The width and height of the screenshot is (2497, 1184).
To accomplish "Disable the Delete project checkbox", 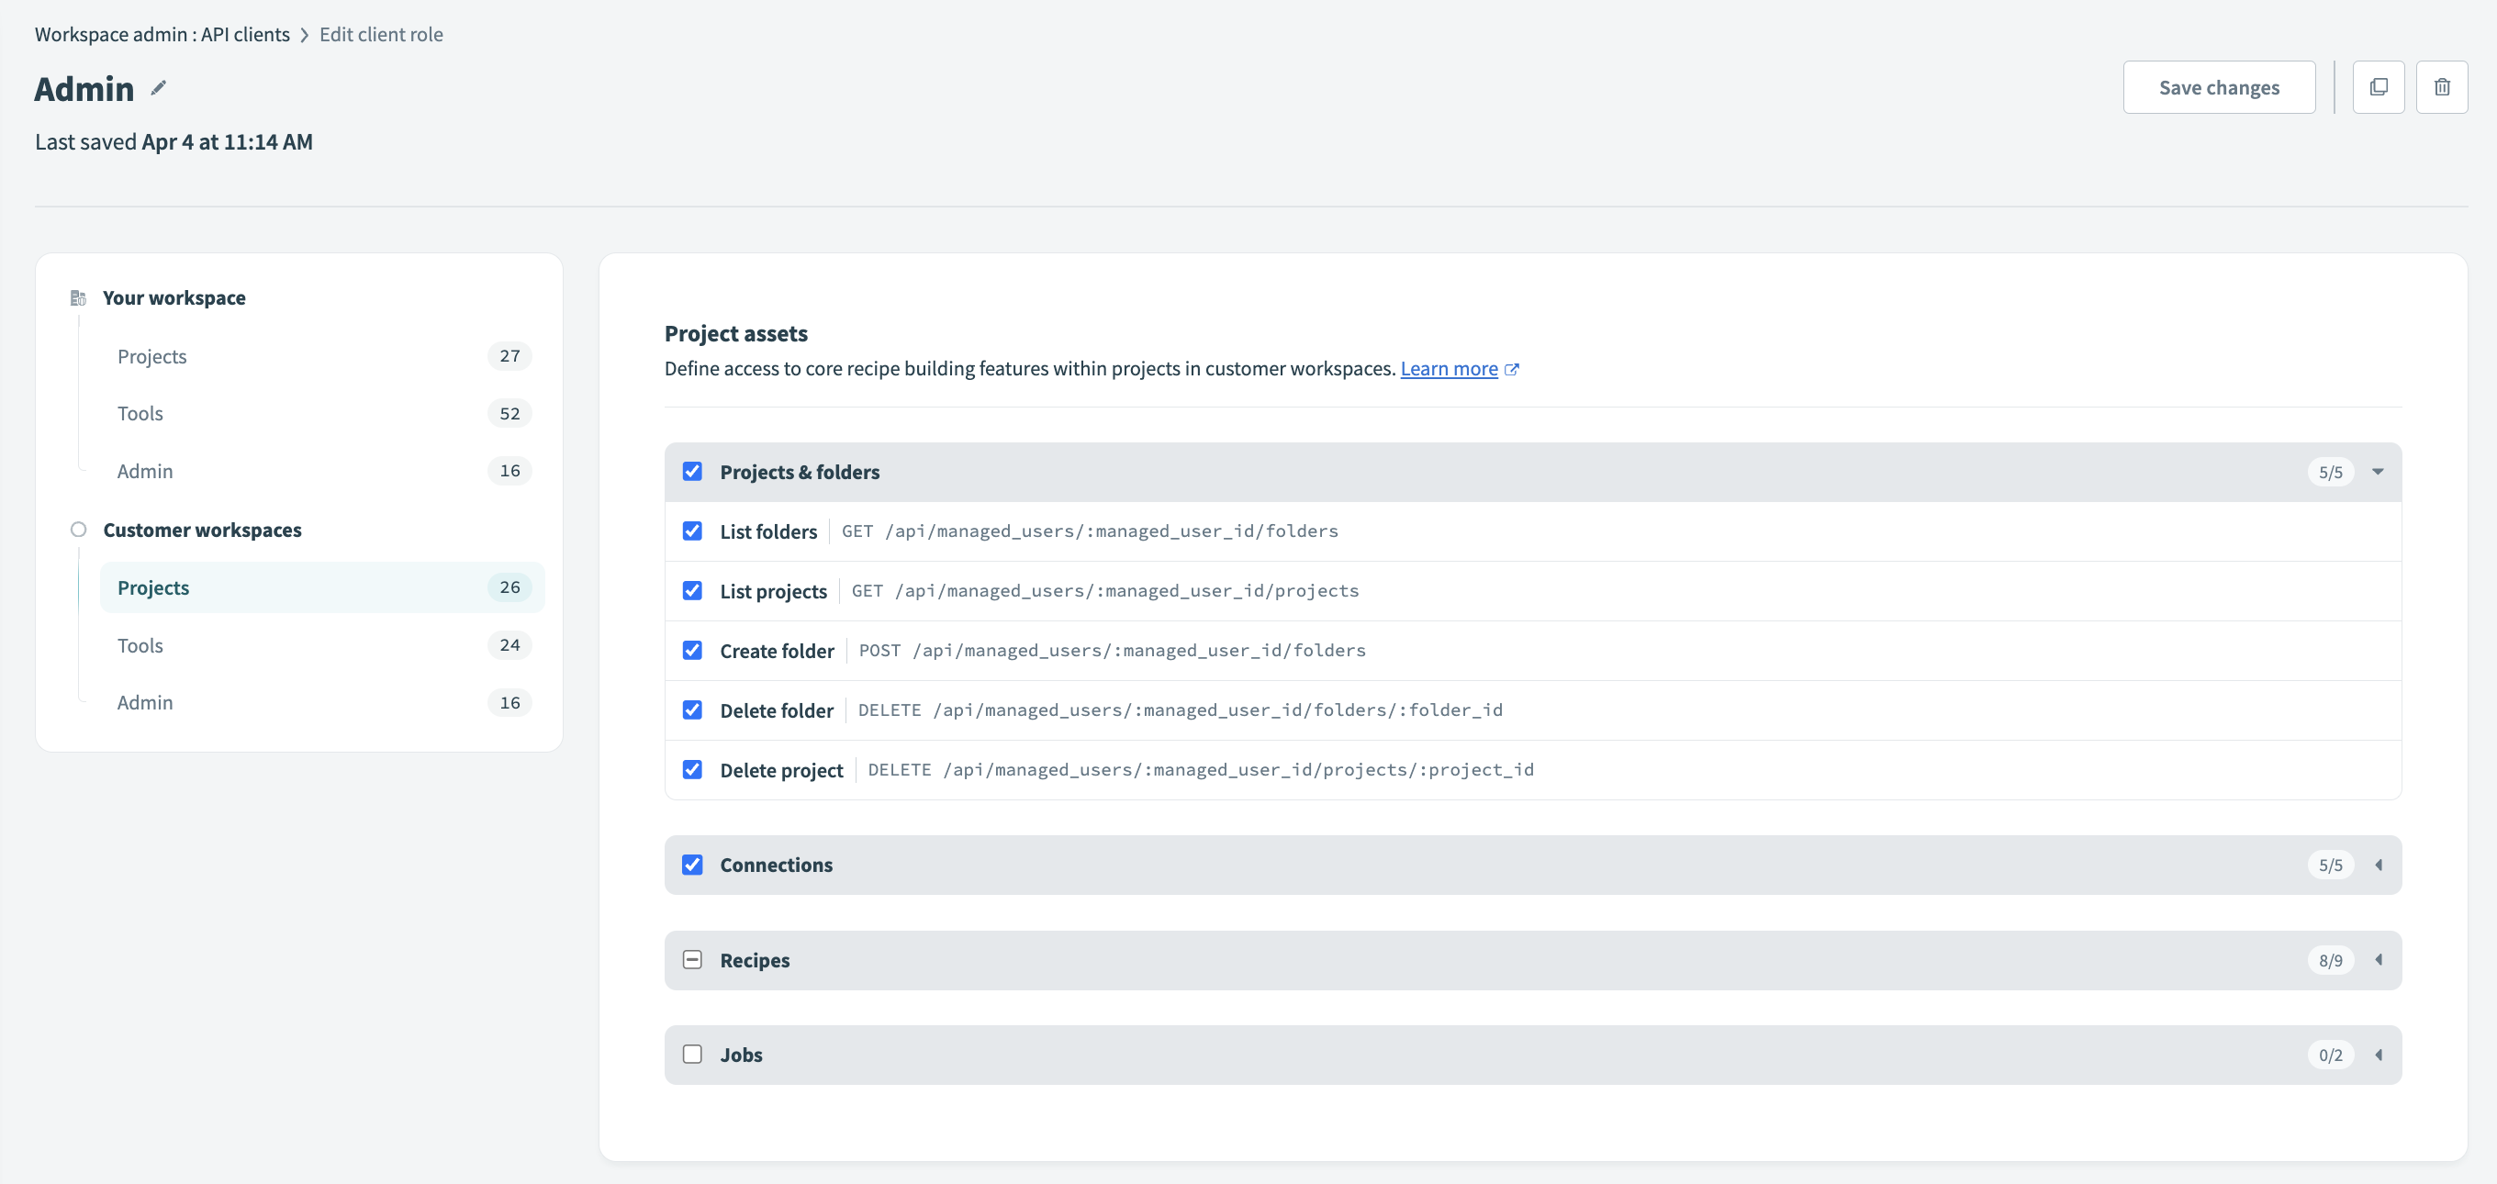I will pos(692,769).
